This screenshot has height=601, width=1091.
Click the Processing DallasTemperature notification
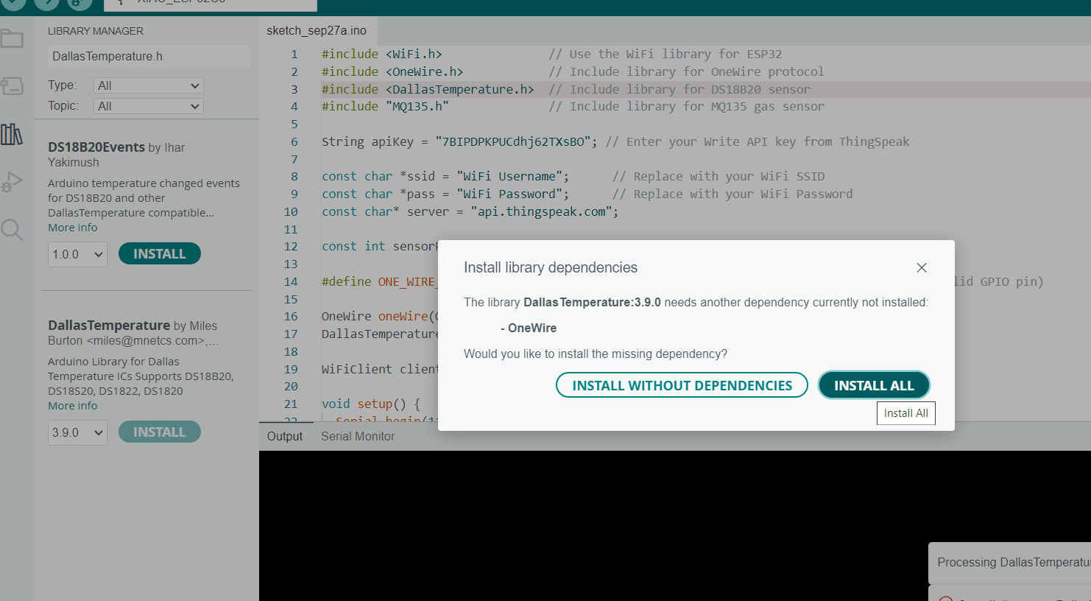pyautogui.click(x=1009, y=563)
